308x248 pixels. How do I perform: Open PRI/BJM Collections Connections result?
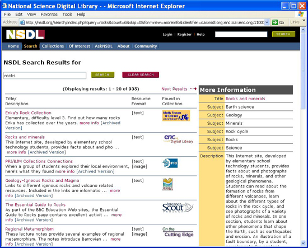pyautogui.click(x=39, y=161)
